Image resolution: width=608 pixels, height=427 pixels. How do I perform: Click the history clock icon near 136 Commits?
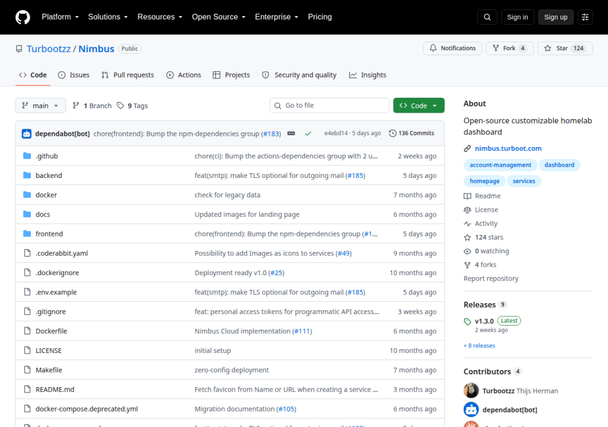(x=392, y=133)
